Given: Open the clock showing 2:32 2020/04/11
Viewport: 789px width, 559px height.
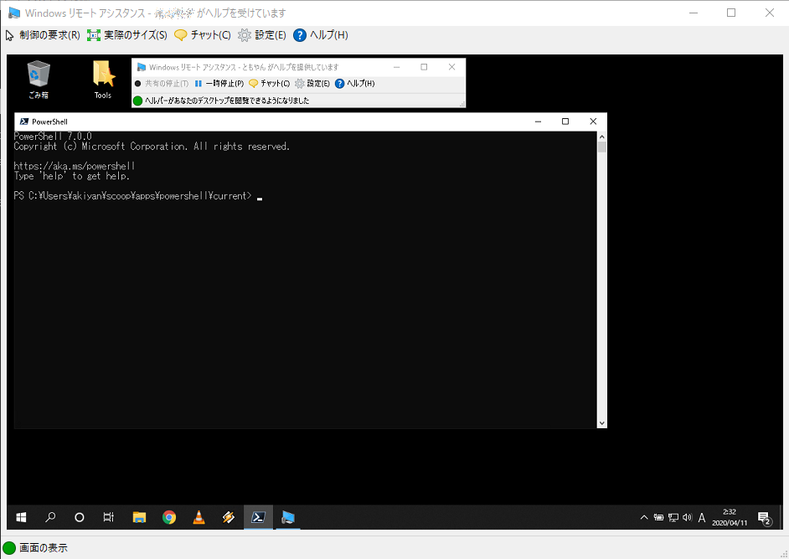Looking at the screenshot, I should click(730, 517).
